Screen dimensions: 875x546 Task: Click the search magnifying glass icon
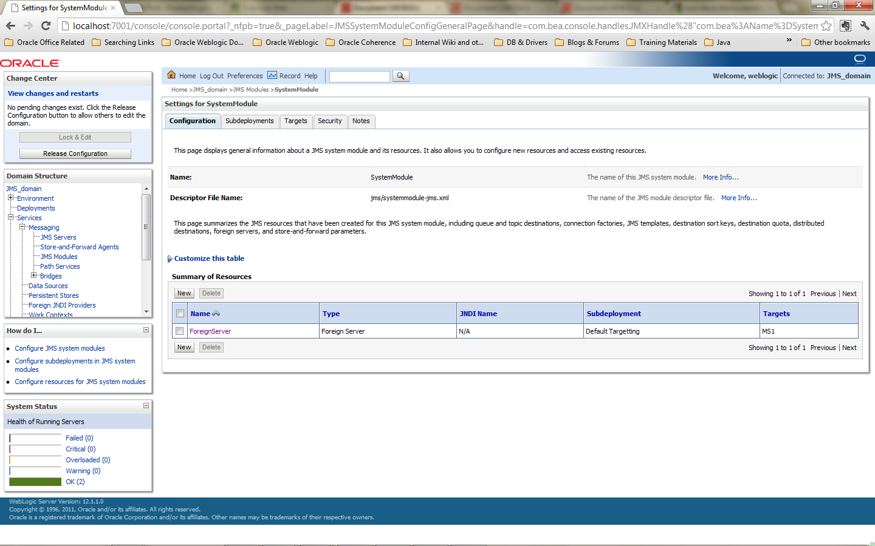[x=401, y=76]
